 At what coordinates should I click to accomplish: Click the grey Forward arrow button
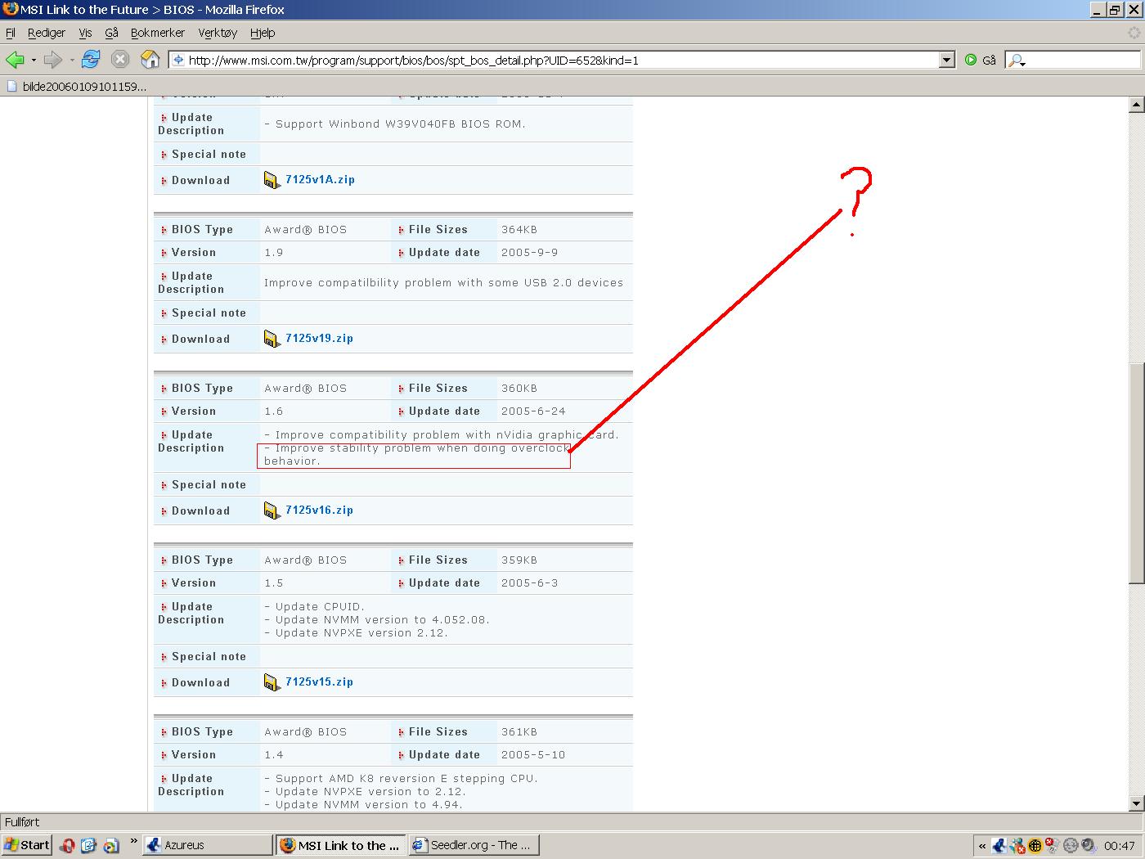pyautogui.click(x=53, y=60)
